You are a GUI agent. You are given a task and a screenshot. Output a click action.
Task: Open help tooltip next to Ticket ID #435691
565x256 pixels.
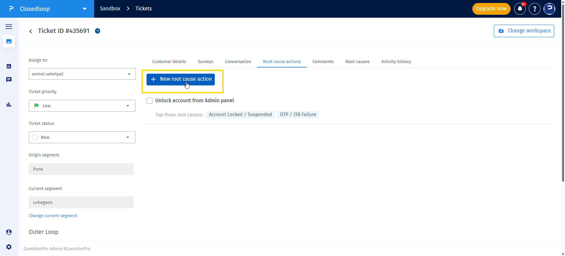tap(98, 31)
